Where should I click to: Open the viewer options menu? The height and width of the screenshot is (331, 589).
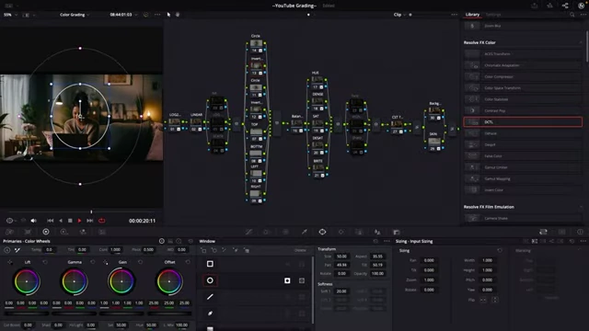(157, 15)
